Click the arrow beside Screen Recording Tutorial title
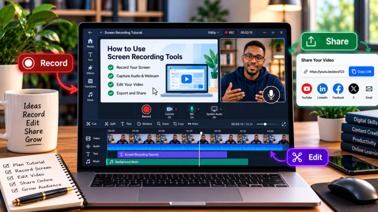The width and height of the screenshot is (378, 212). pyautogui.click(x=101, y=33)
